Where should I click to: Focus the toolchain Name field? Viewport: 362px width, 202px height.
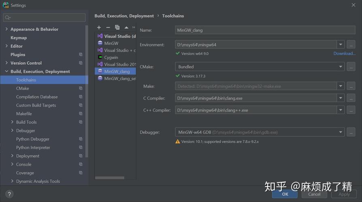click(x=265, y=30)
